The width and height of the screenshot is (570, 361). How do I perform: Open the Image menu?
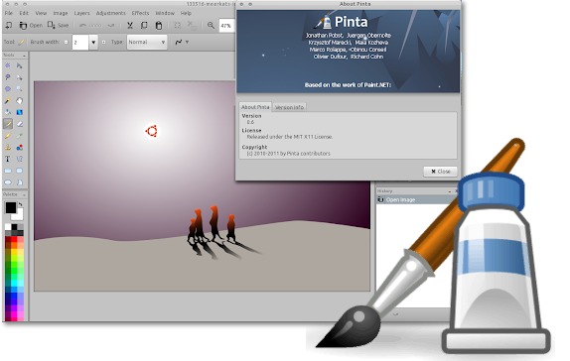61,13
